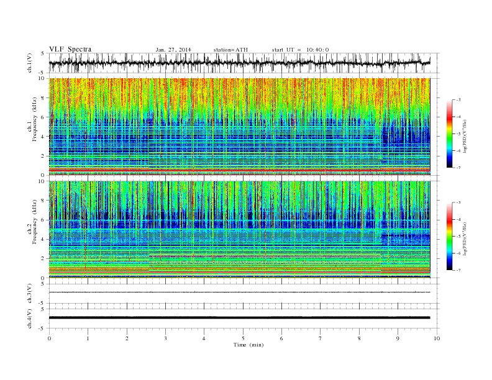Viewport: 492px width, 380px height.
Task: Click the ch.1 waveform trace panel
Action: point(244,63)
